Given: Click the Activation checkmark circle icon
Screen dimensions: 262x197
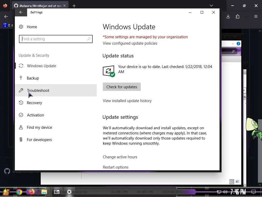Looking at the screenshot, I should point(21,115).
